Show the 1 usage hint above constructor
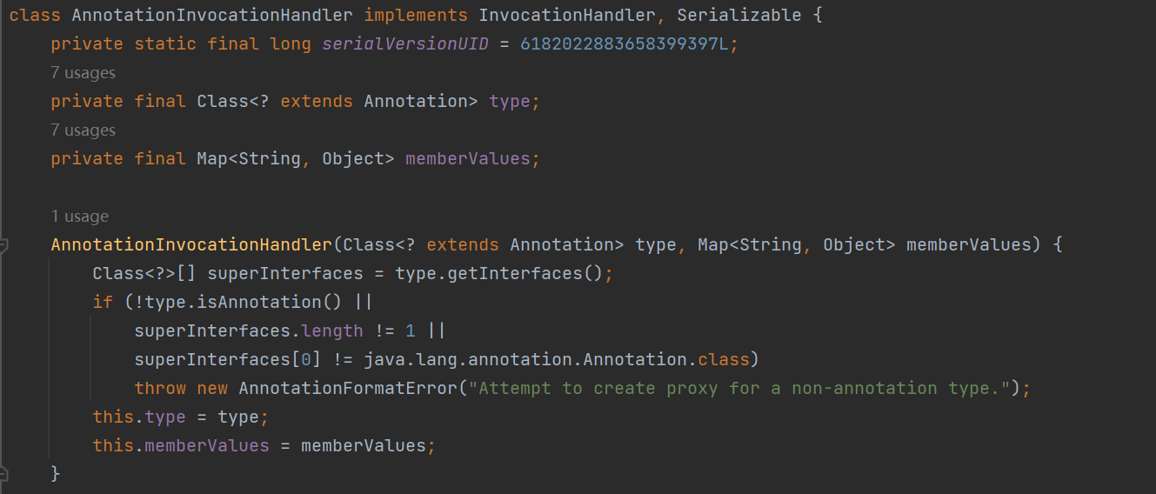This screenshot has width=1156, height=494. [80, 217]
